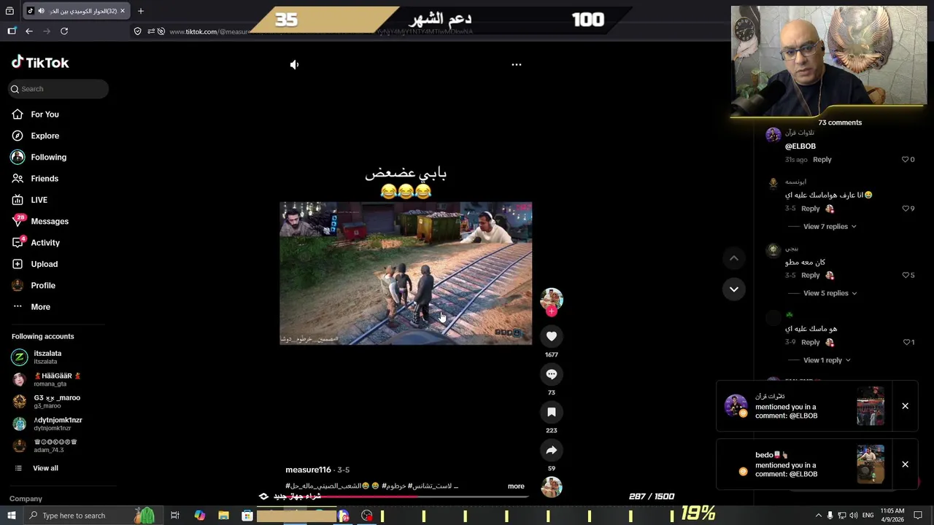Image resolution: width=934 pixels, height=525 pixels.
Task: Reload the browser page
Action: [x=64, y=31]
